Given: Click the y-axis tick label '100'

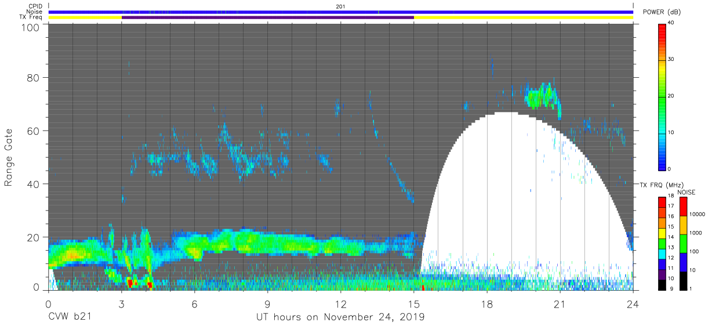Looking at the screenshot, I should pyautogui.click(x=31, y=27).
